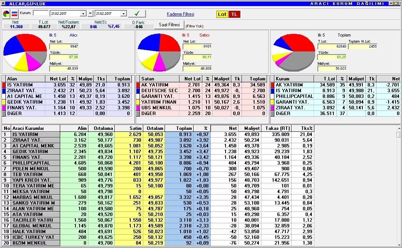This screenshot has height=248, width=402.
Task: Click the Net total value 11.360
Action: [x=16, y=27]
